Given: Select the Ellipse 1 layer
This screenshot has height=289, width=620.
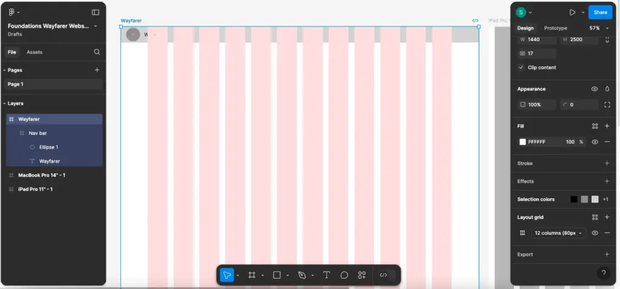Looking at the screenshot, I should click(x=54, y=148).
